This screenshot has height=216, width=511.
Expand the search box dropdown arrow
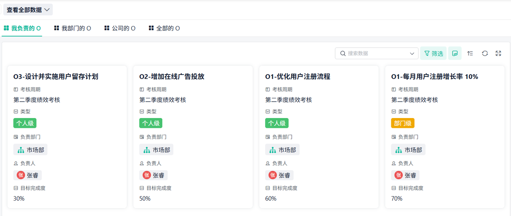click(412, 54)
